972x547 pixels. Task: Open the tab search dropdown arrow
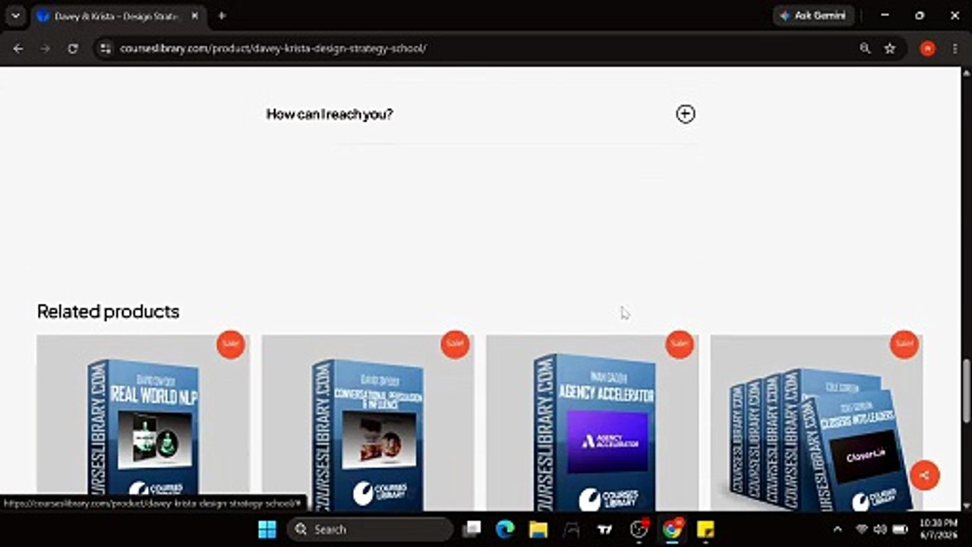tap(15, 15)
